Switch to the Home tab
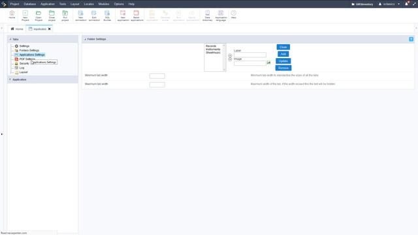Image resolution: width=418 pixels, height=235 pixels. 17,29
